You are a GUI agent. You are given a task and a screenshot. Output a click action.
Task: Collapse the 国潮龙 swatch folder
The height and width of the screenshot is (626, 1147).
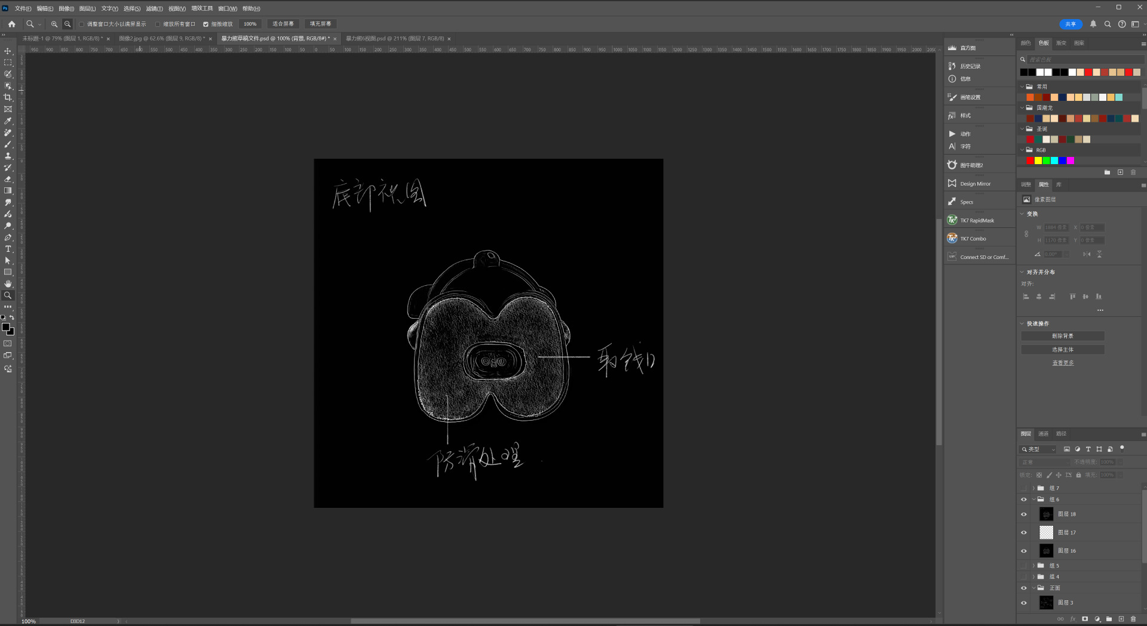[1022, 108]
